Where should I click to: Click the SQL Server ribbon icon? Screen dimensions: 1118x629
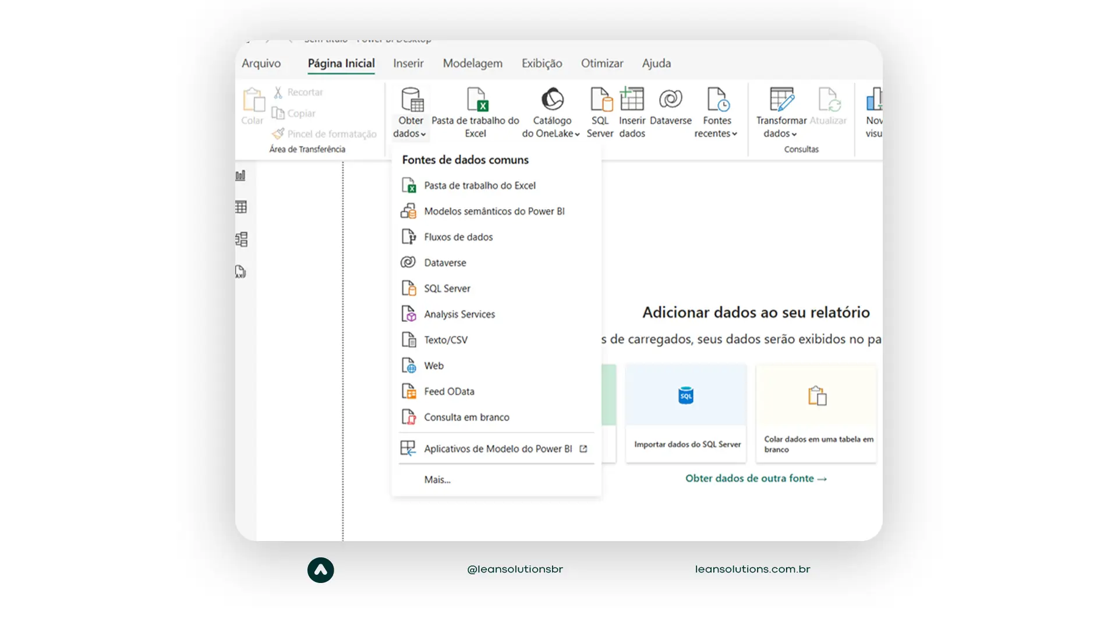click(x=601, y=99)
